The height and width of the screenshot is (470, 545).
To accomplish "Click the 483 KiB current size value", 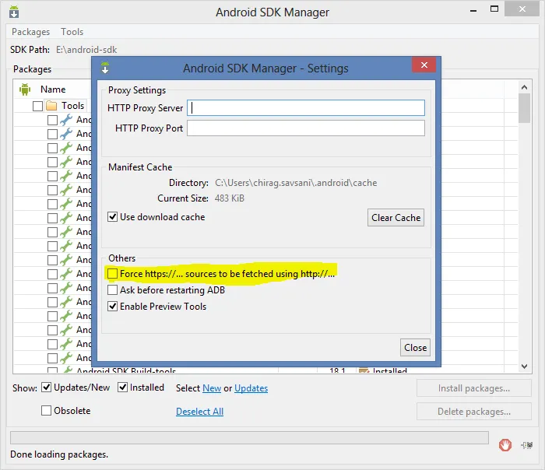I will [230, 198].
